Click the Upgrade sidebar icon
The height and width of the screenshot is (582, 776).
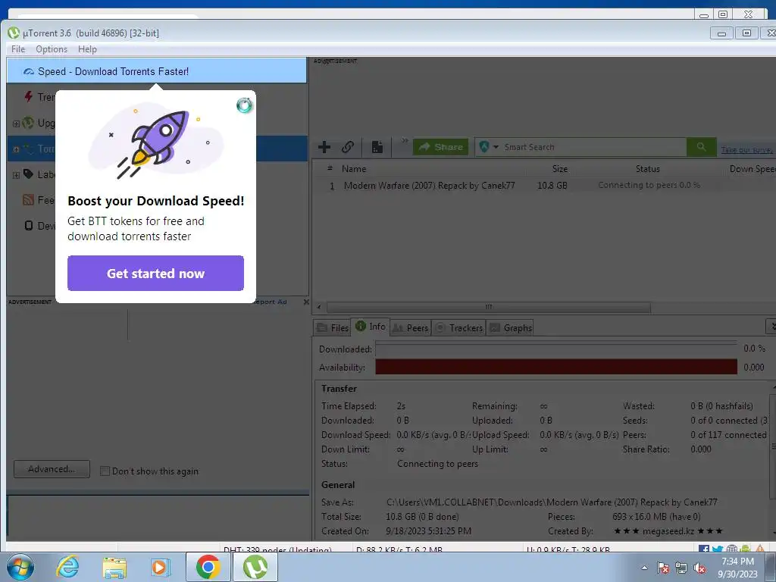click(x=29, y=122)
